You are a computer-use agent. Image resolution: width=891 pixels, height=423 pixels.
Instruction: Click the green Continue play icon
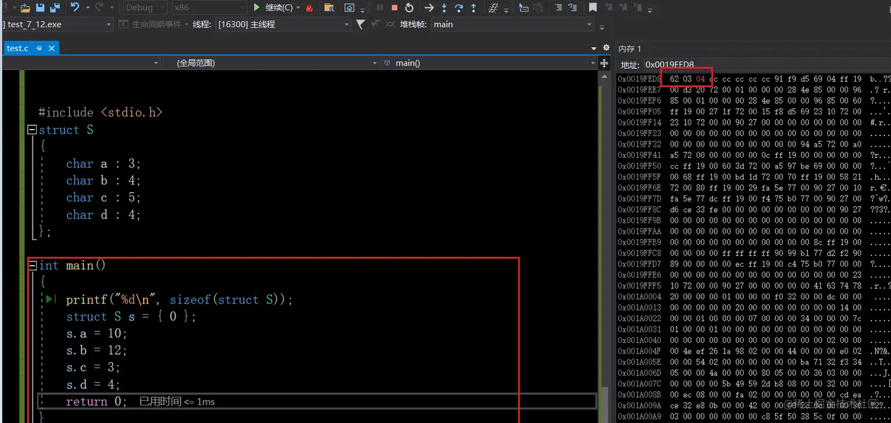pos(256,8)
